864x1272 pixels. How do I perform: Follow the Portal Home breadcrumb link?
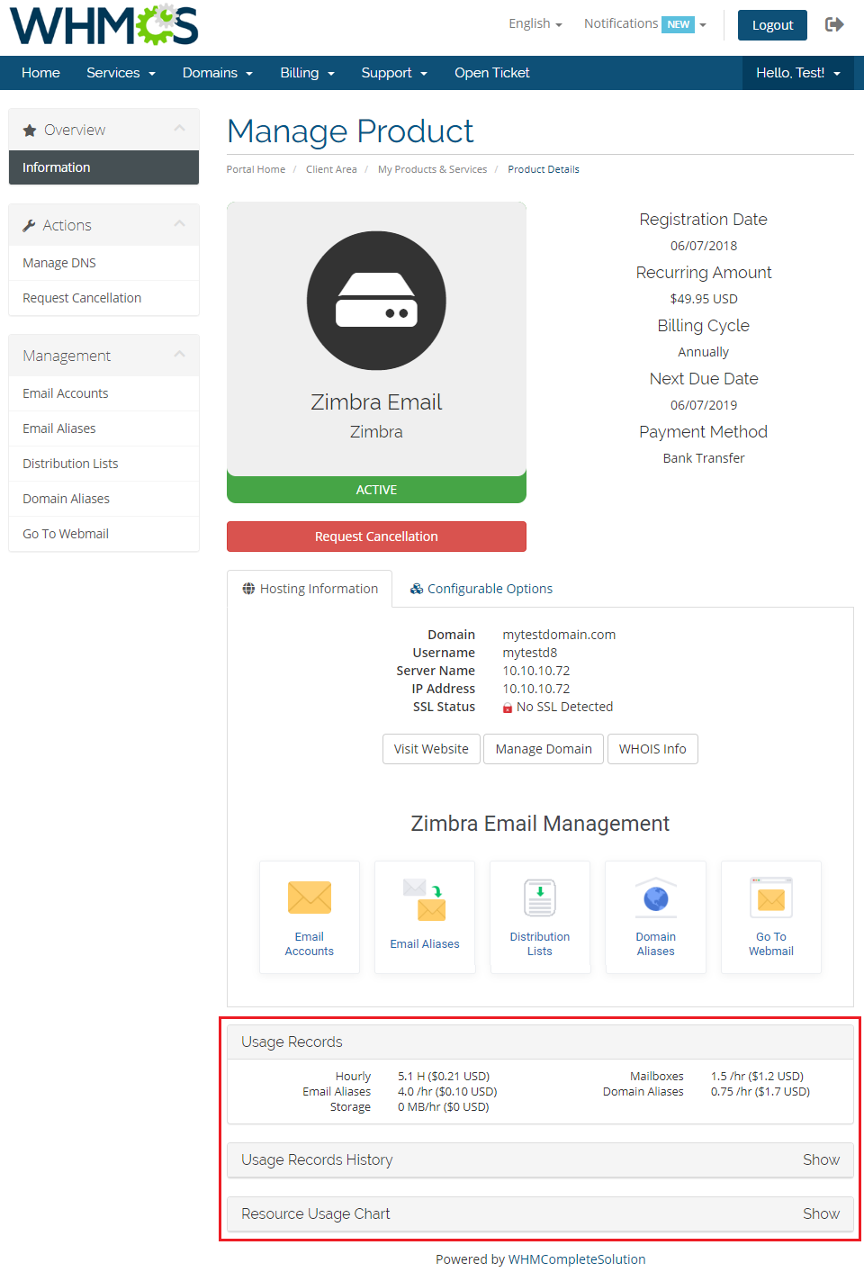[256, 169]
